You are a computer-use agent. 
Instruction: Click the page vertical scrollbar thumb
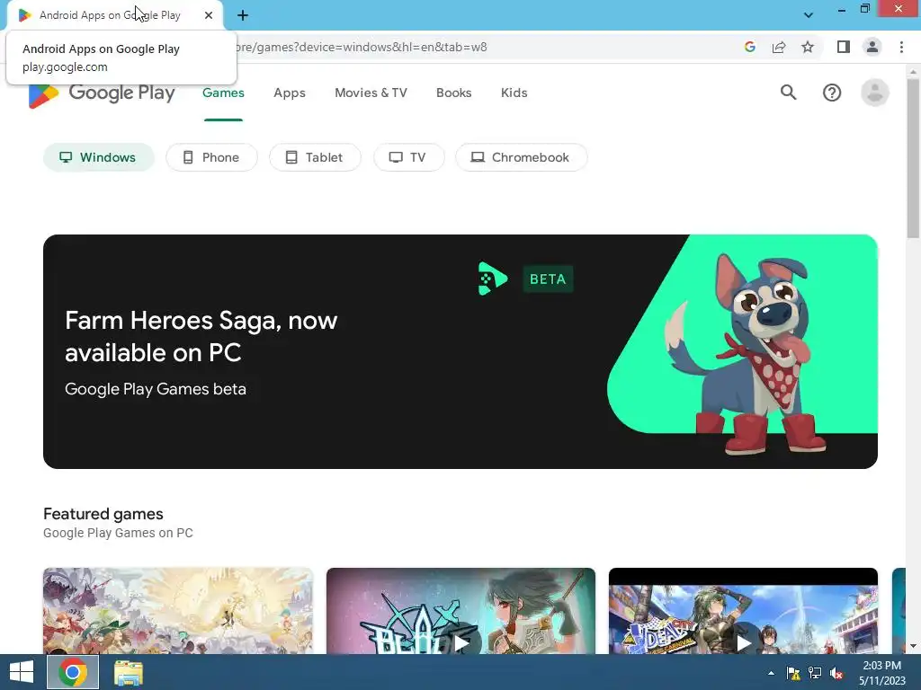point(913,158)
